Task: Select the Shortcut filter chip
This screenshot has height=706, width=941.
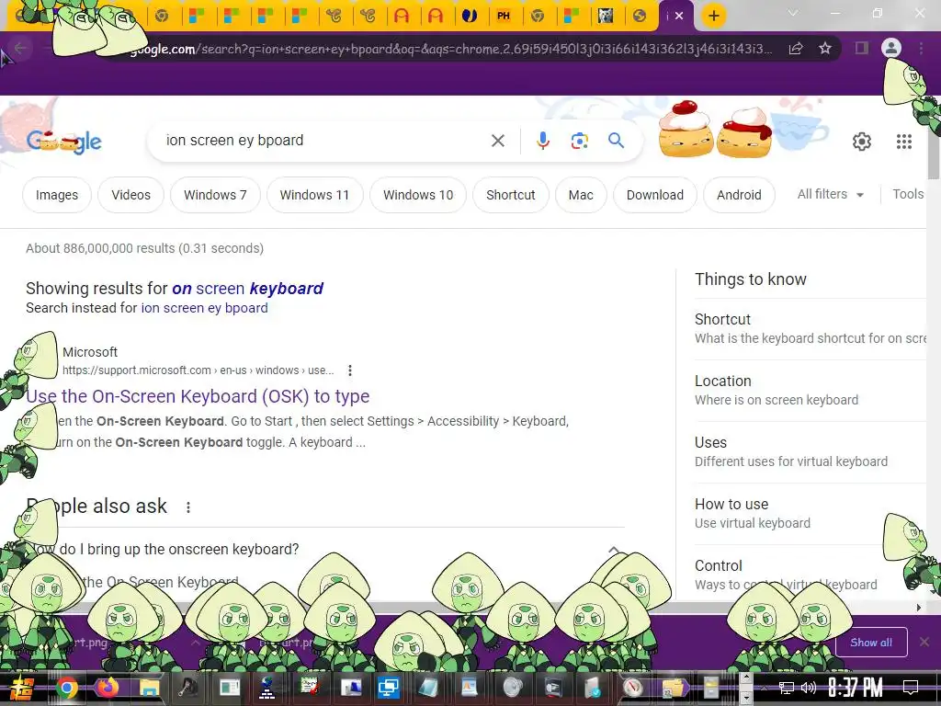Action: click(511, 195)
